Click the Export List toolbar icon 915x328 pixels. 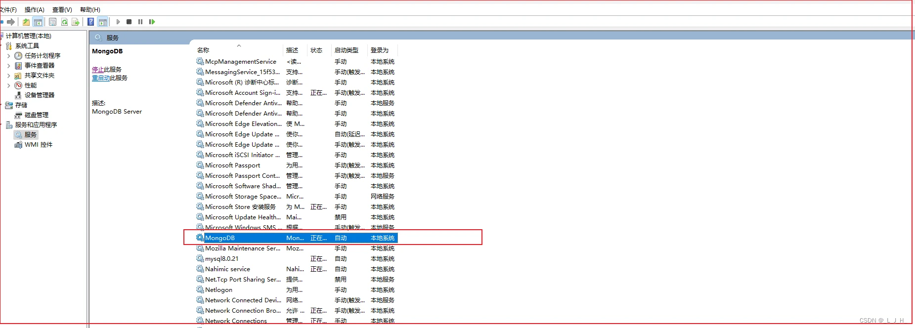(x=76, y=22)
